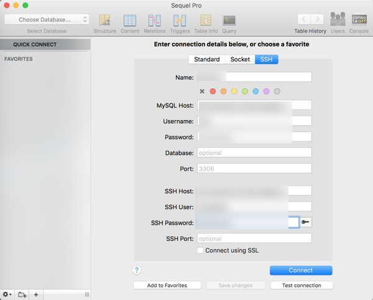373x300 pixels.
Task: Click Add to Favorites
Action: 167,285
